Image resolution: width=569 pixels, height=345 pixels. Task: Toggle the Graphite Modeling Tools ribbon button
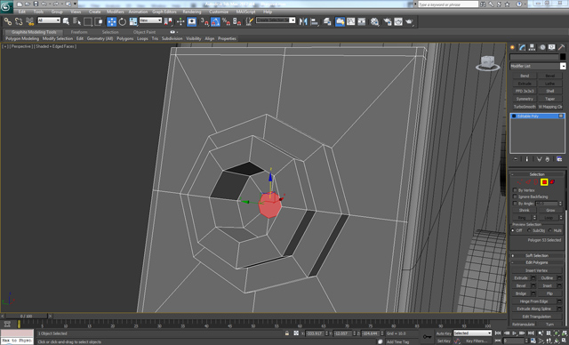[340, 21]
